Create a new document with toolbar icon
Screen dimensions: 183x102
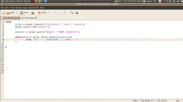pyautogui.click(x=3, y=13)
